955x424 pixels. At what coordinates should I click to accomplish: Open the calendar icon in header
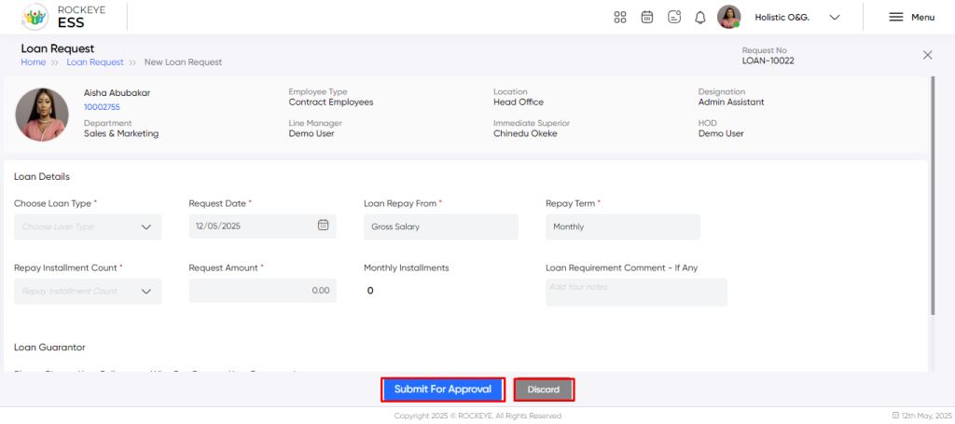(x=647, y=17)
